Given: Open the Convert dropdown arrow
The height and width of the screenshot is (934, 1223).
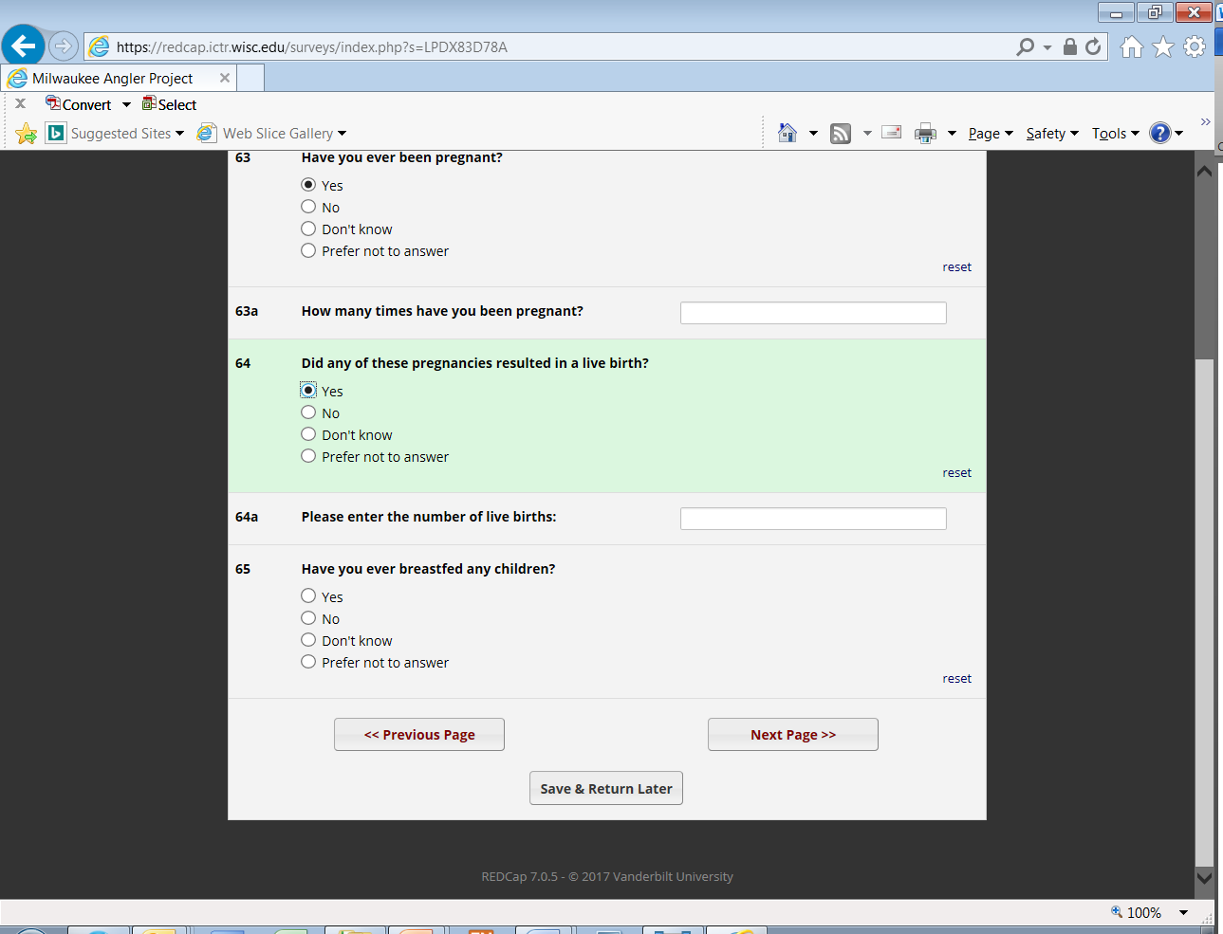Looking at the screenshot, I should point(126,104).
